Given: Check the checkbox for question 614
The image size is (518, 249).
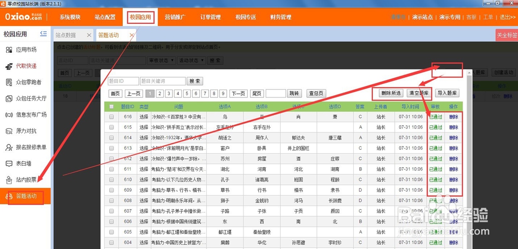Looking at the screenshot, I should (x=111, y=138).
